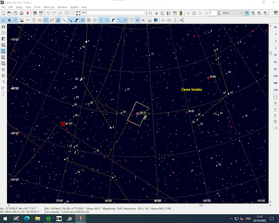Flip the chart horizontally
This screenshot has width=279, height=223.
3,70
